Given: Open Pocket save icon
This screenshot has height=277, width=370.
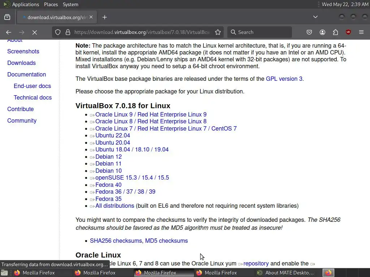Looking at the screenshot, I should [x=309, y=32].
